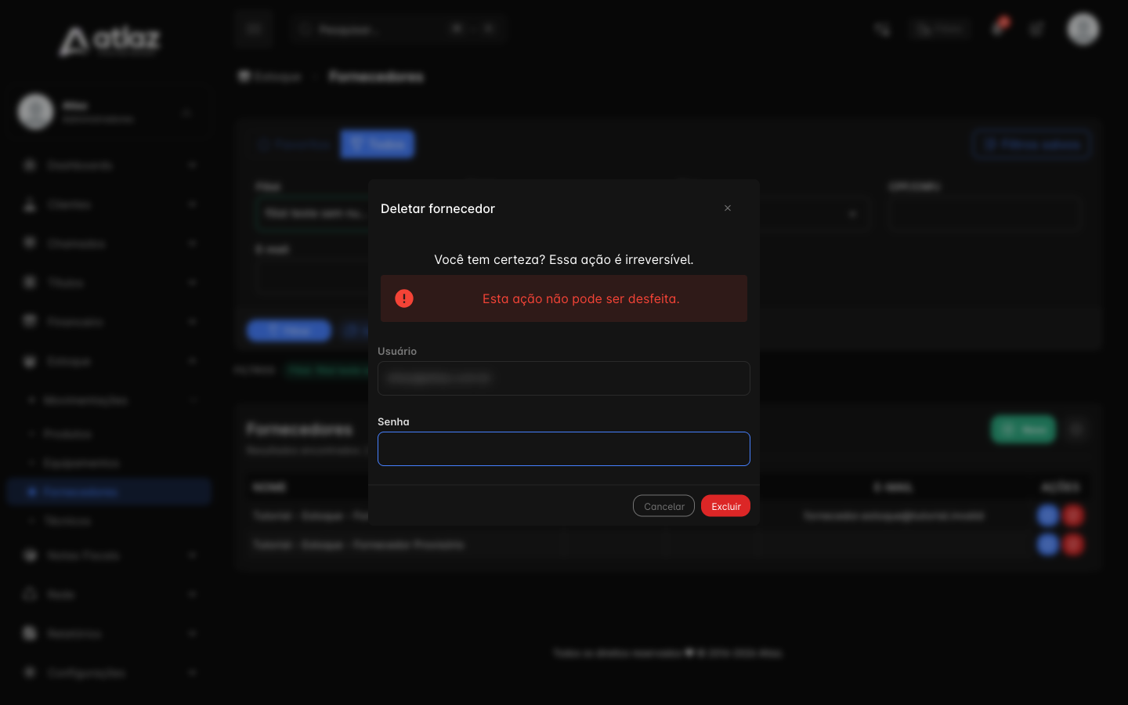Screen dimensions: 1128x705
Task: Click the alert text "Esta ação não pode ser desfeita."
Action: pos(581,298)
